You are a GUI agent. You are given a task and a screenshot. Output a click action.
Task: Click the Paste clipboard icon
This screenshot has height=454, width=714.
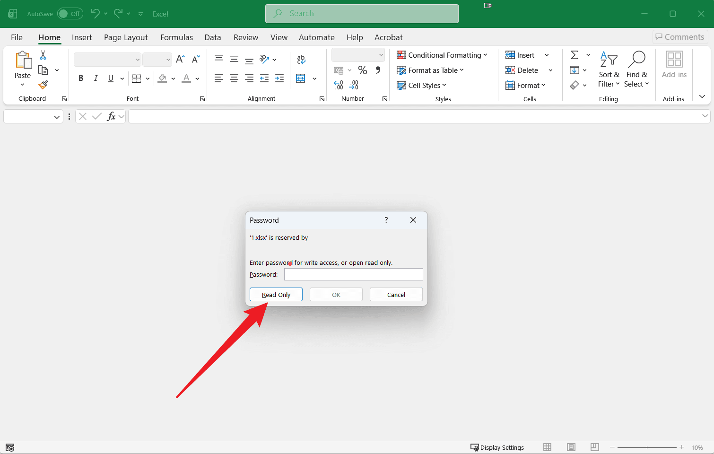click(23, 61)
